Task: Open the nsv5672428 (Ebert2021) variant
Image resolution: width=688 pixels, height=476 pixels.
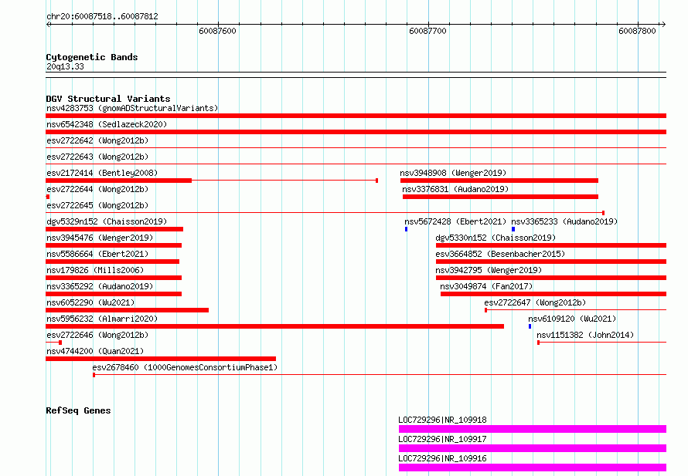Action: (455, 221)
